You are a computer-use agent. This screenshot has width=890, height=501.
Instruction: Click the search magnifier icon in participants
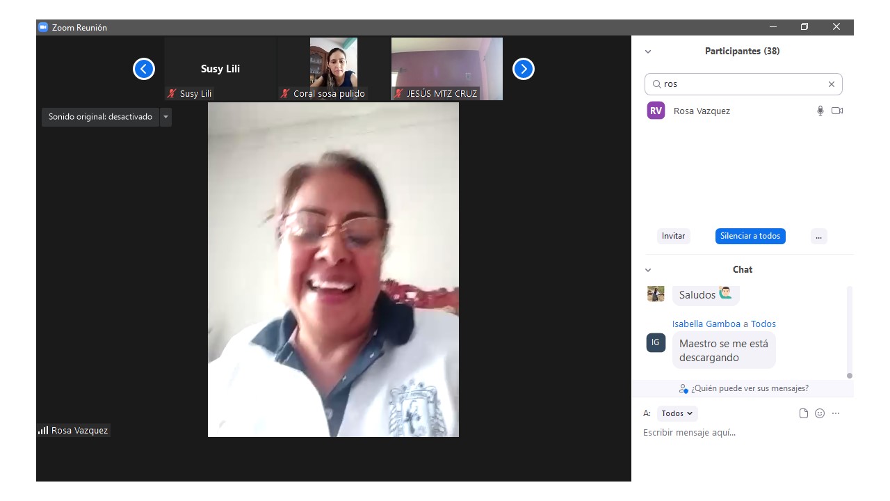[656, 84]
